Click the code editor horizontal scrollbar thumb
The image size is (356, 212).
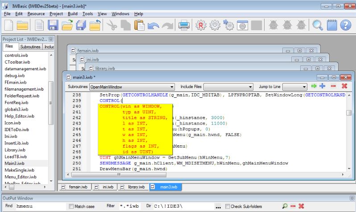click(x=119, y=175)
